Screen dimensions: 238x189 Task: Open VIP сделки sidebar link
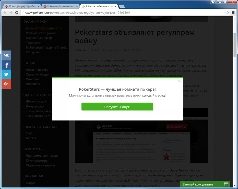click(33, 52)
